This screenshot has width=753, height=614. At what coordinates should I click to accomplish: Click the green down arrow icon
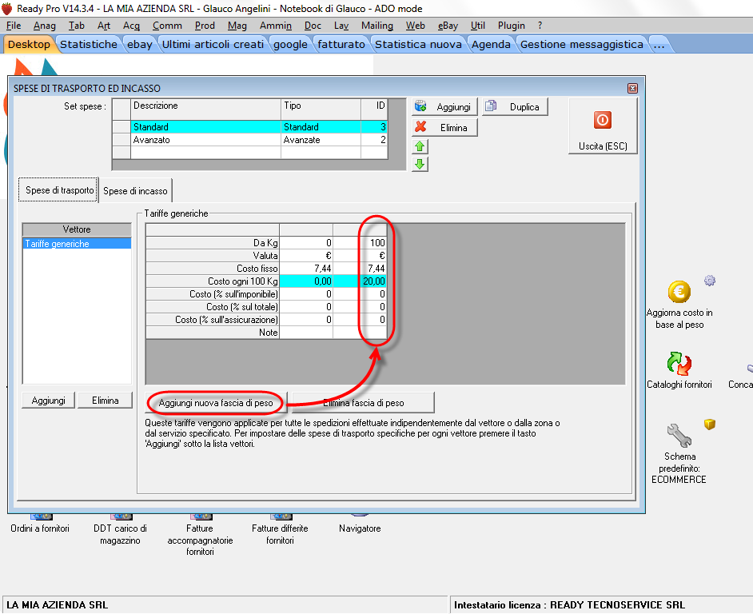pos(420,165)
